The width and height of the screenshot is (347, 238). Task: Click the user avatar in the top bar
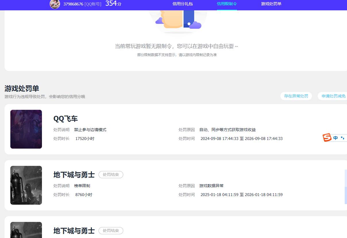[x=55, y=4]
